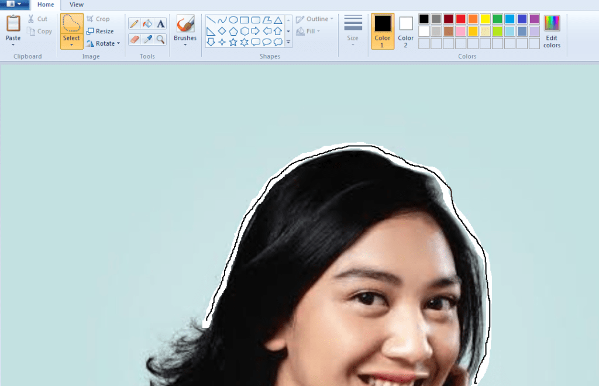Click the Paste clipboard button
This screenshot has height=386, width=599.
click(13, 31)
